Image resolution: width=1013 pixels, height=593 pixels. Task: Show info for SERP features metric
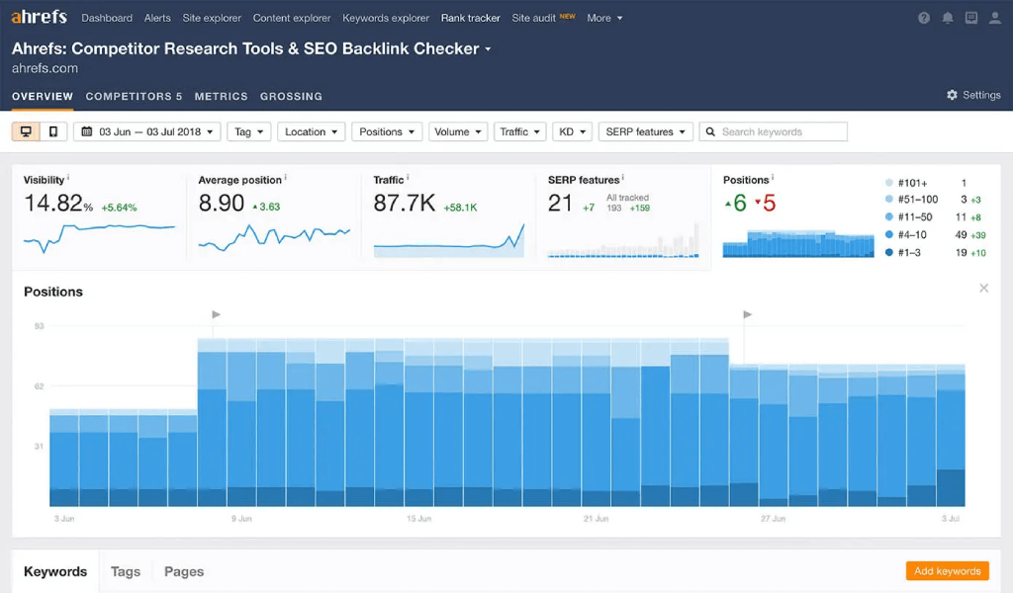coord(623,178)
